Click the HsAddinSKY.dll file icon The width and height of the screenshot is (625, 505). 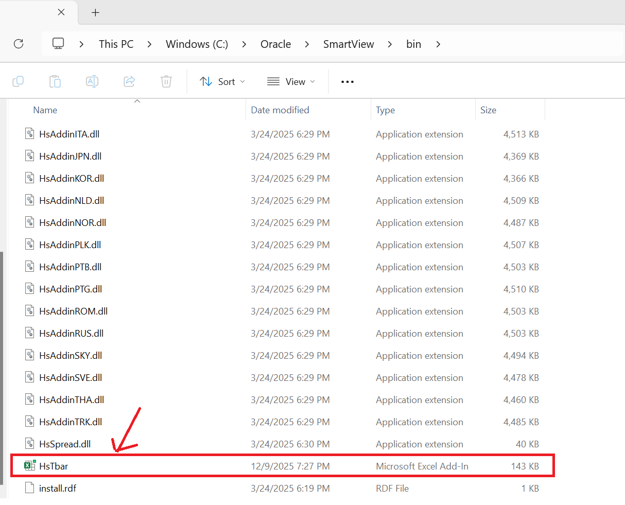click(30, 355)
